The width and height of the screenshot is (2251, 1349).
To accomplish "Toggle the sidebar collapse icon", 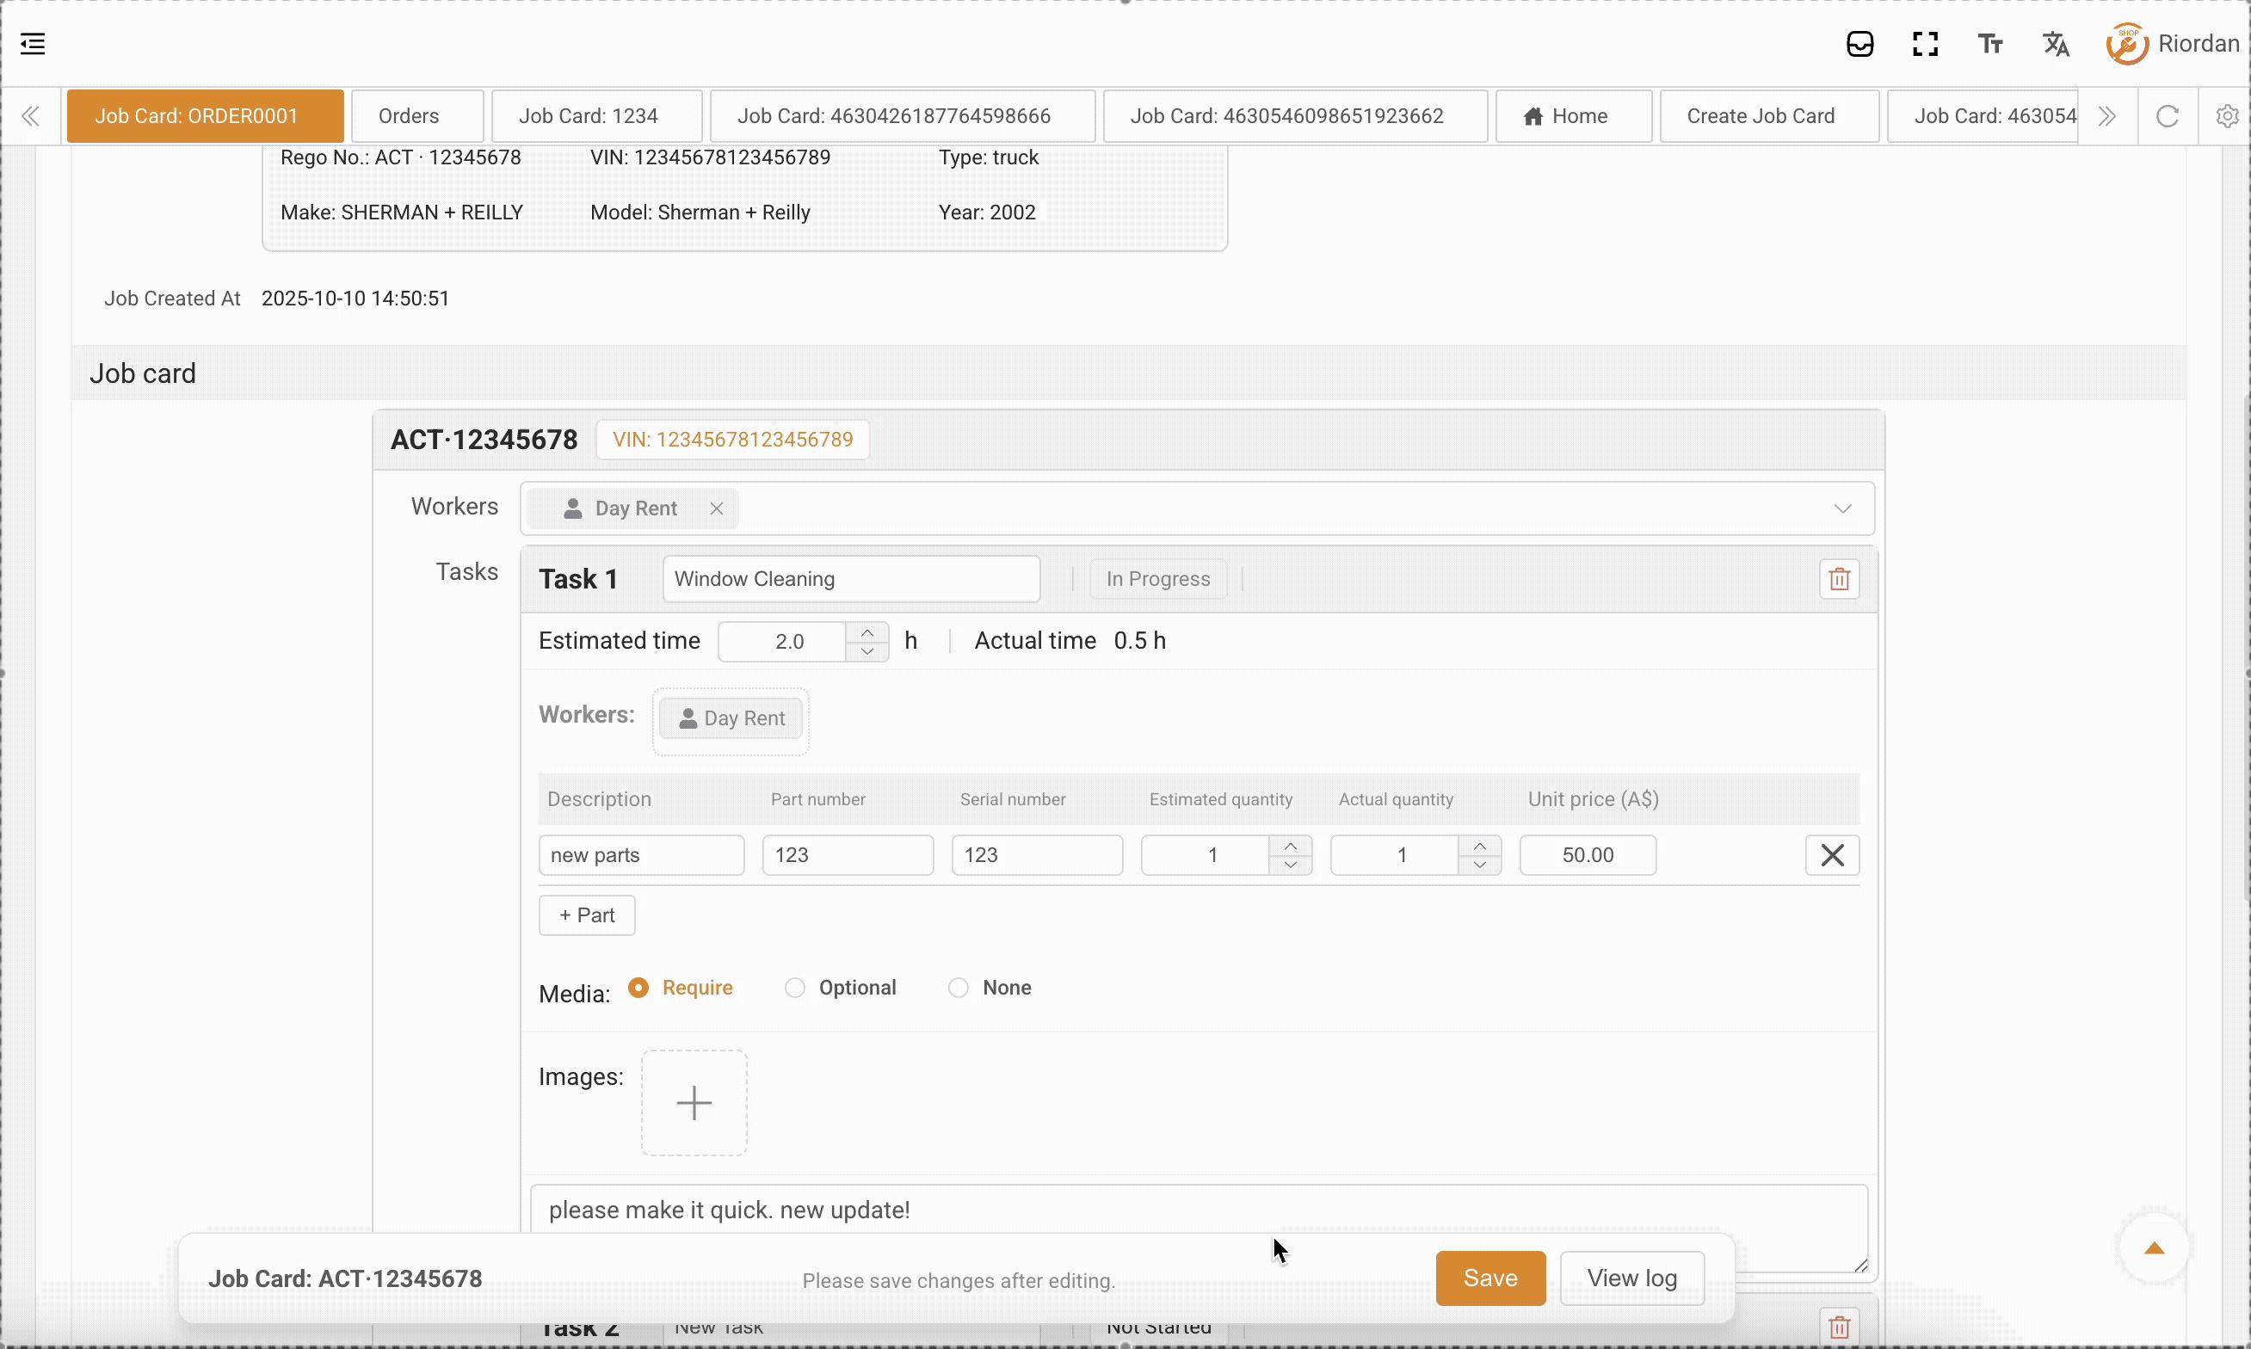I will pos(33,43).
